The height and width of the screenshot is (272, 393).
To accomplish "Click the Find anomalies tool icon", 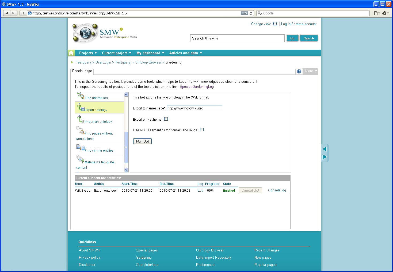I will [81, 96].
